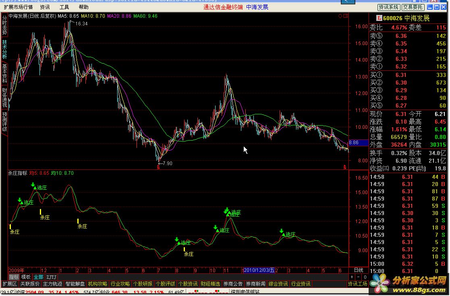Click the 委比 4.67% value

point(399,27)
